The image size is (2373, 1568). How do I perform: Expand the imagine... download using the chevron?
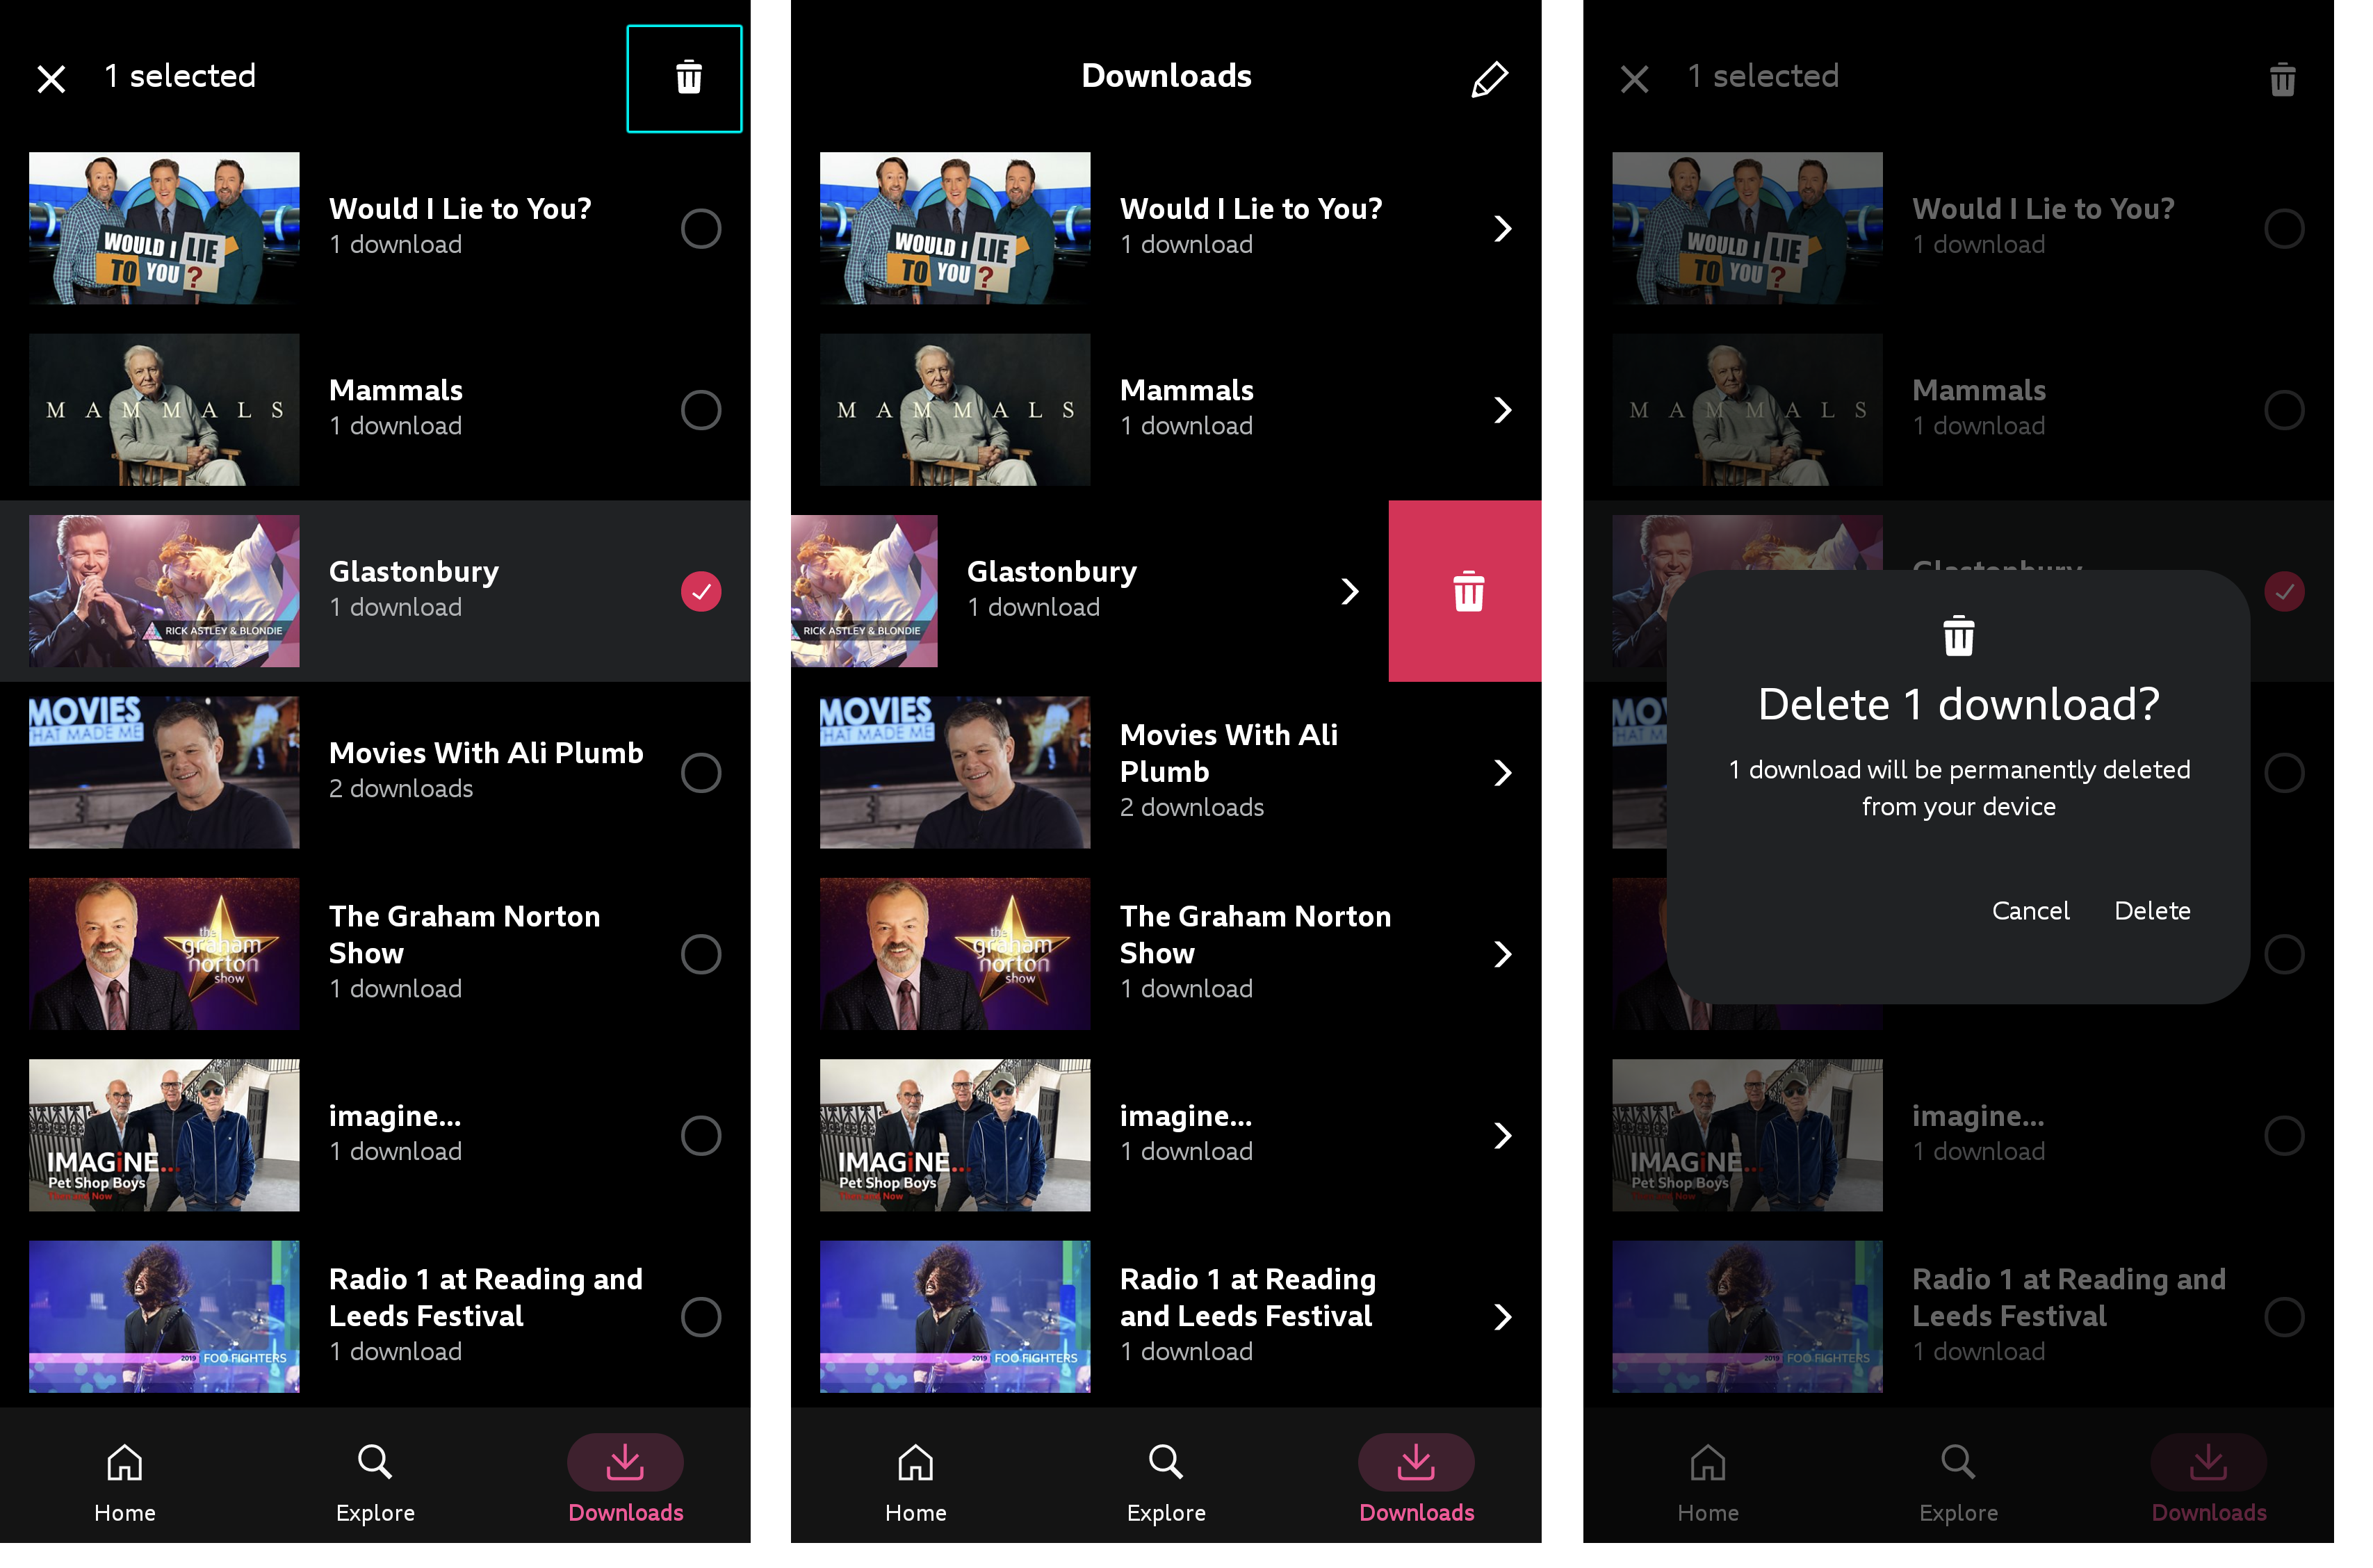pos(1504,1135)
